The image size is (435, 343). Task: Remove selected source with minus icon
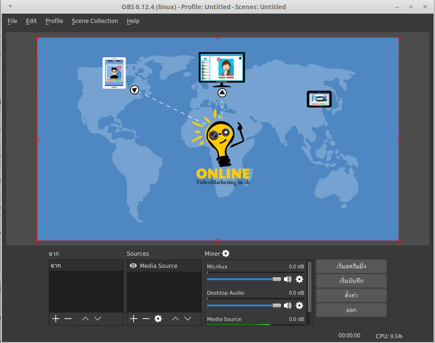pyautogui.click(x=146, y=319)
